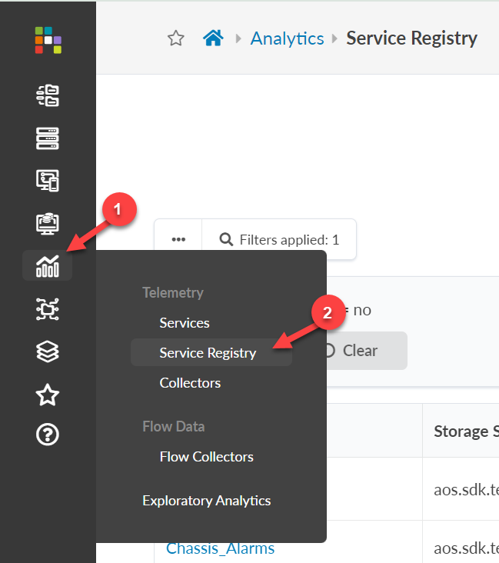Open the Analytics chart icon
This screenshot has height=563, width=499.
(x=48, y=266)
